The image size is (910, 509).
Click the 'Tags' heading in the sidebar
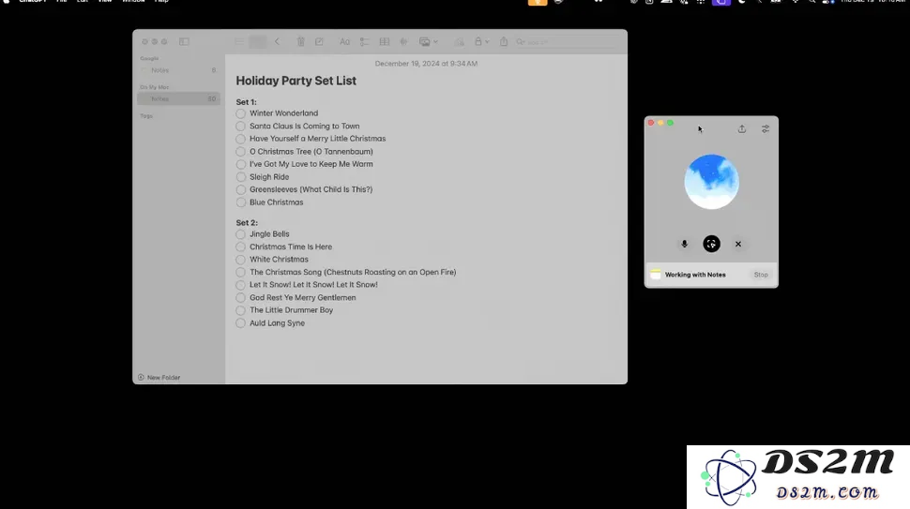point(146,116)
